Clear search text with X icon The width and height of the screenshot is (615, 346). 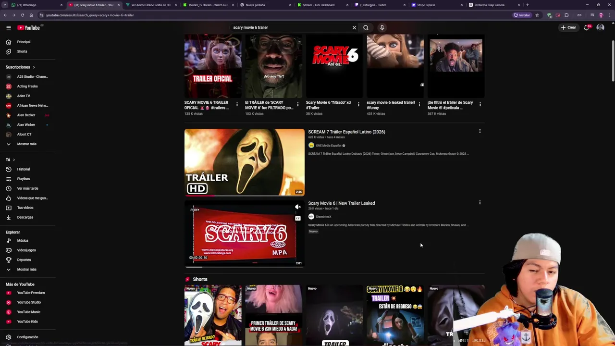click(355, 27)
